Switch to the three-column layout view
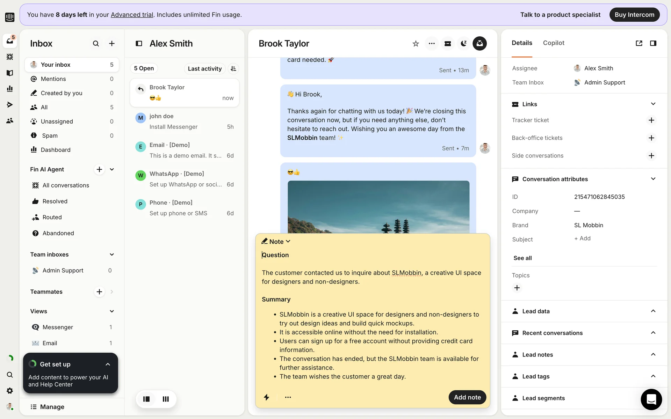This screenshot has height=419, width=671. [166, 399]
